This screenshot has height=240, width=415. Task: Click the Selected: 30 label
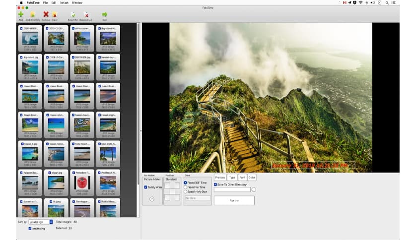point(64,228)
